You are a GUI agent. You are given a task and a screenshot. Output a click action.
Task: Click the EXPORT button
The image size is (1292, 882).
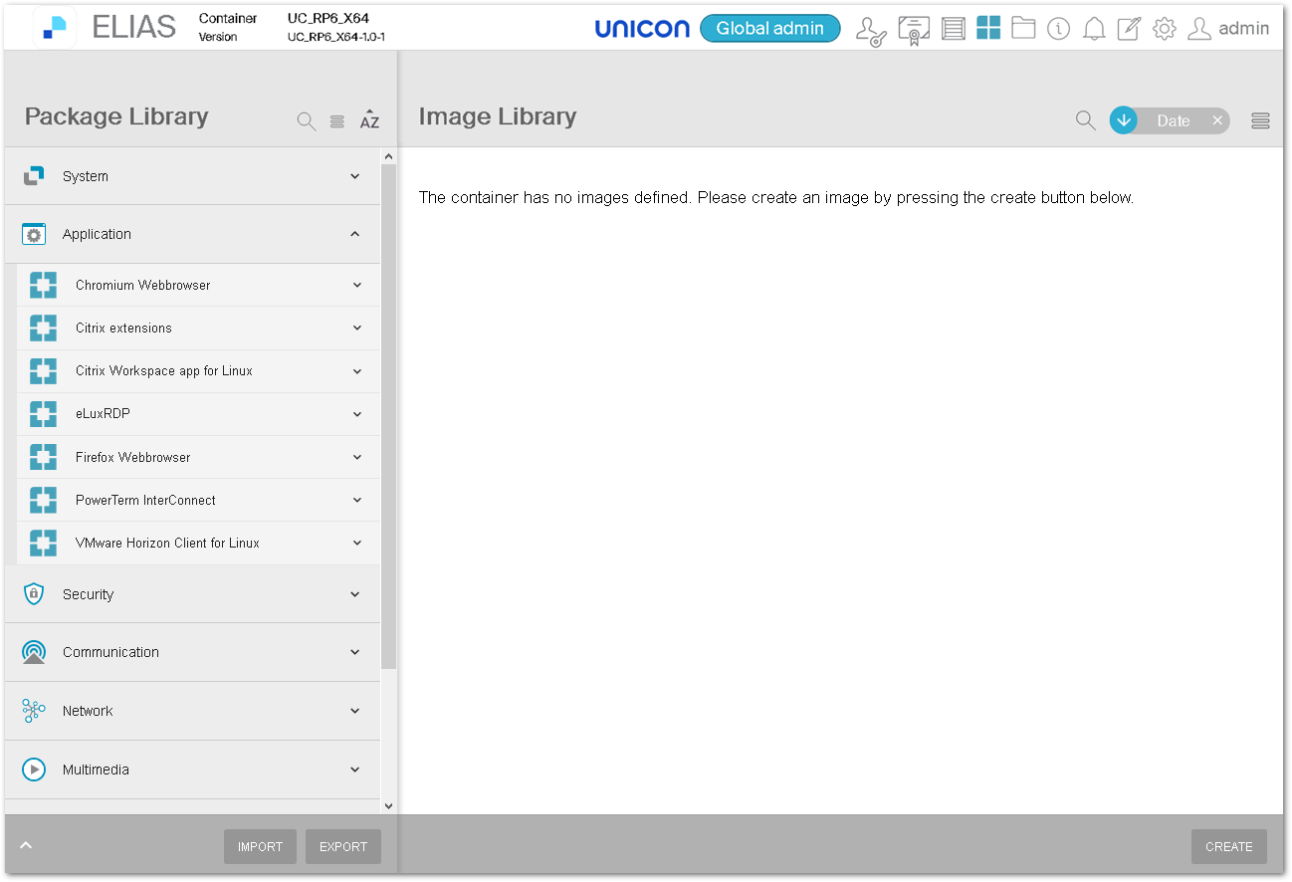point(343,846)
